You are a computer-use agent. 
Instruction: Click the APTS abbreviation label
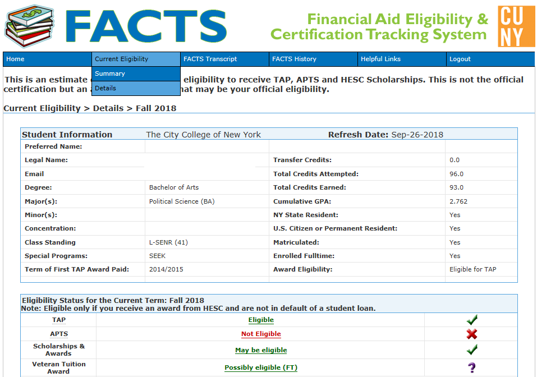pos(59,334)
